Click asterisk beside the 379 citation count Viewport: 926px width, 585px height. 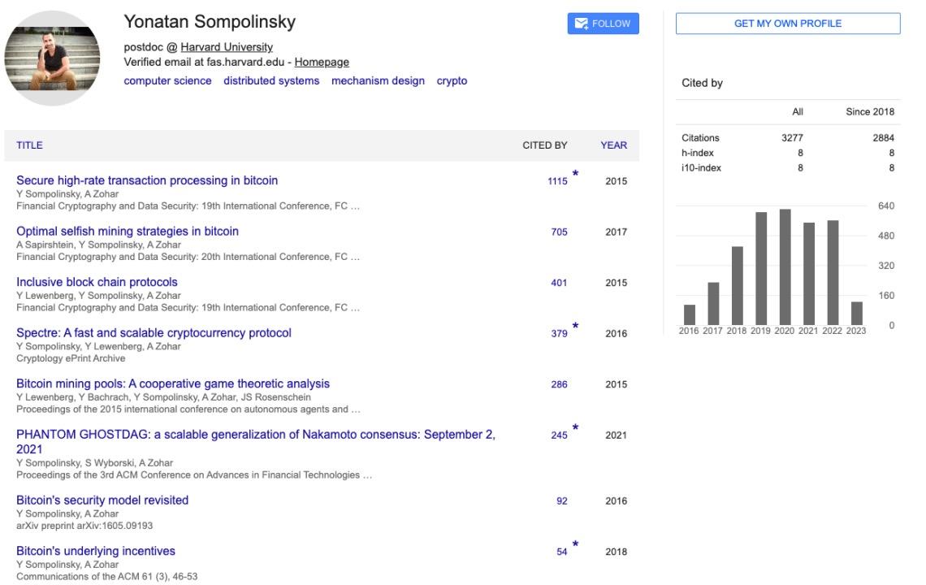tap(576, 327)
